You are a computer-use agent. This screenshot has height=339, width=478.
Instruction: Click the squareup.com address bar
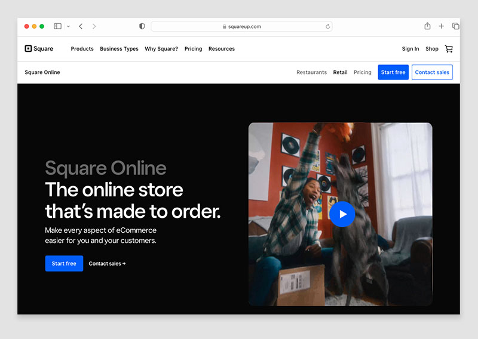(x=241, y=26)
